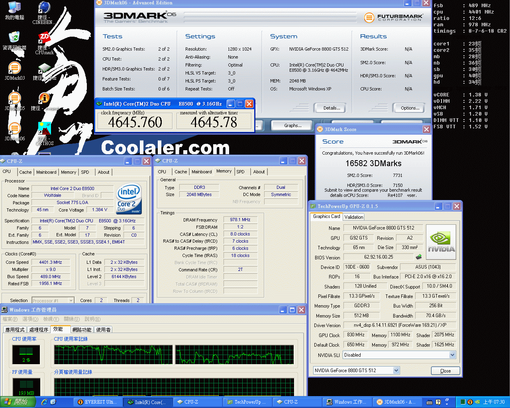Open the Windows 開始 Start menu

coord(18,402)
